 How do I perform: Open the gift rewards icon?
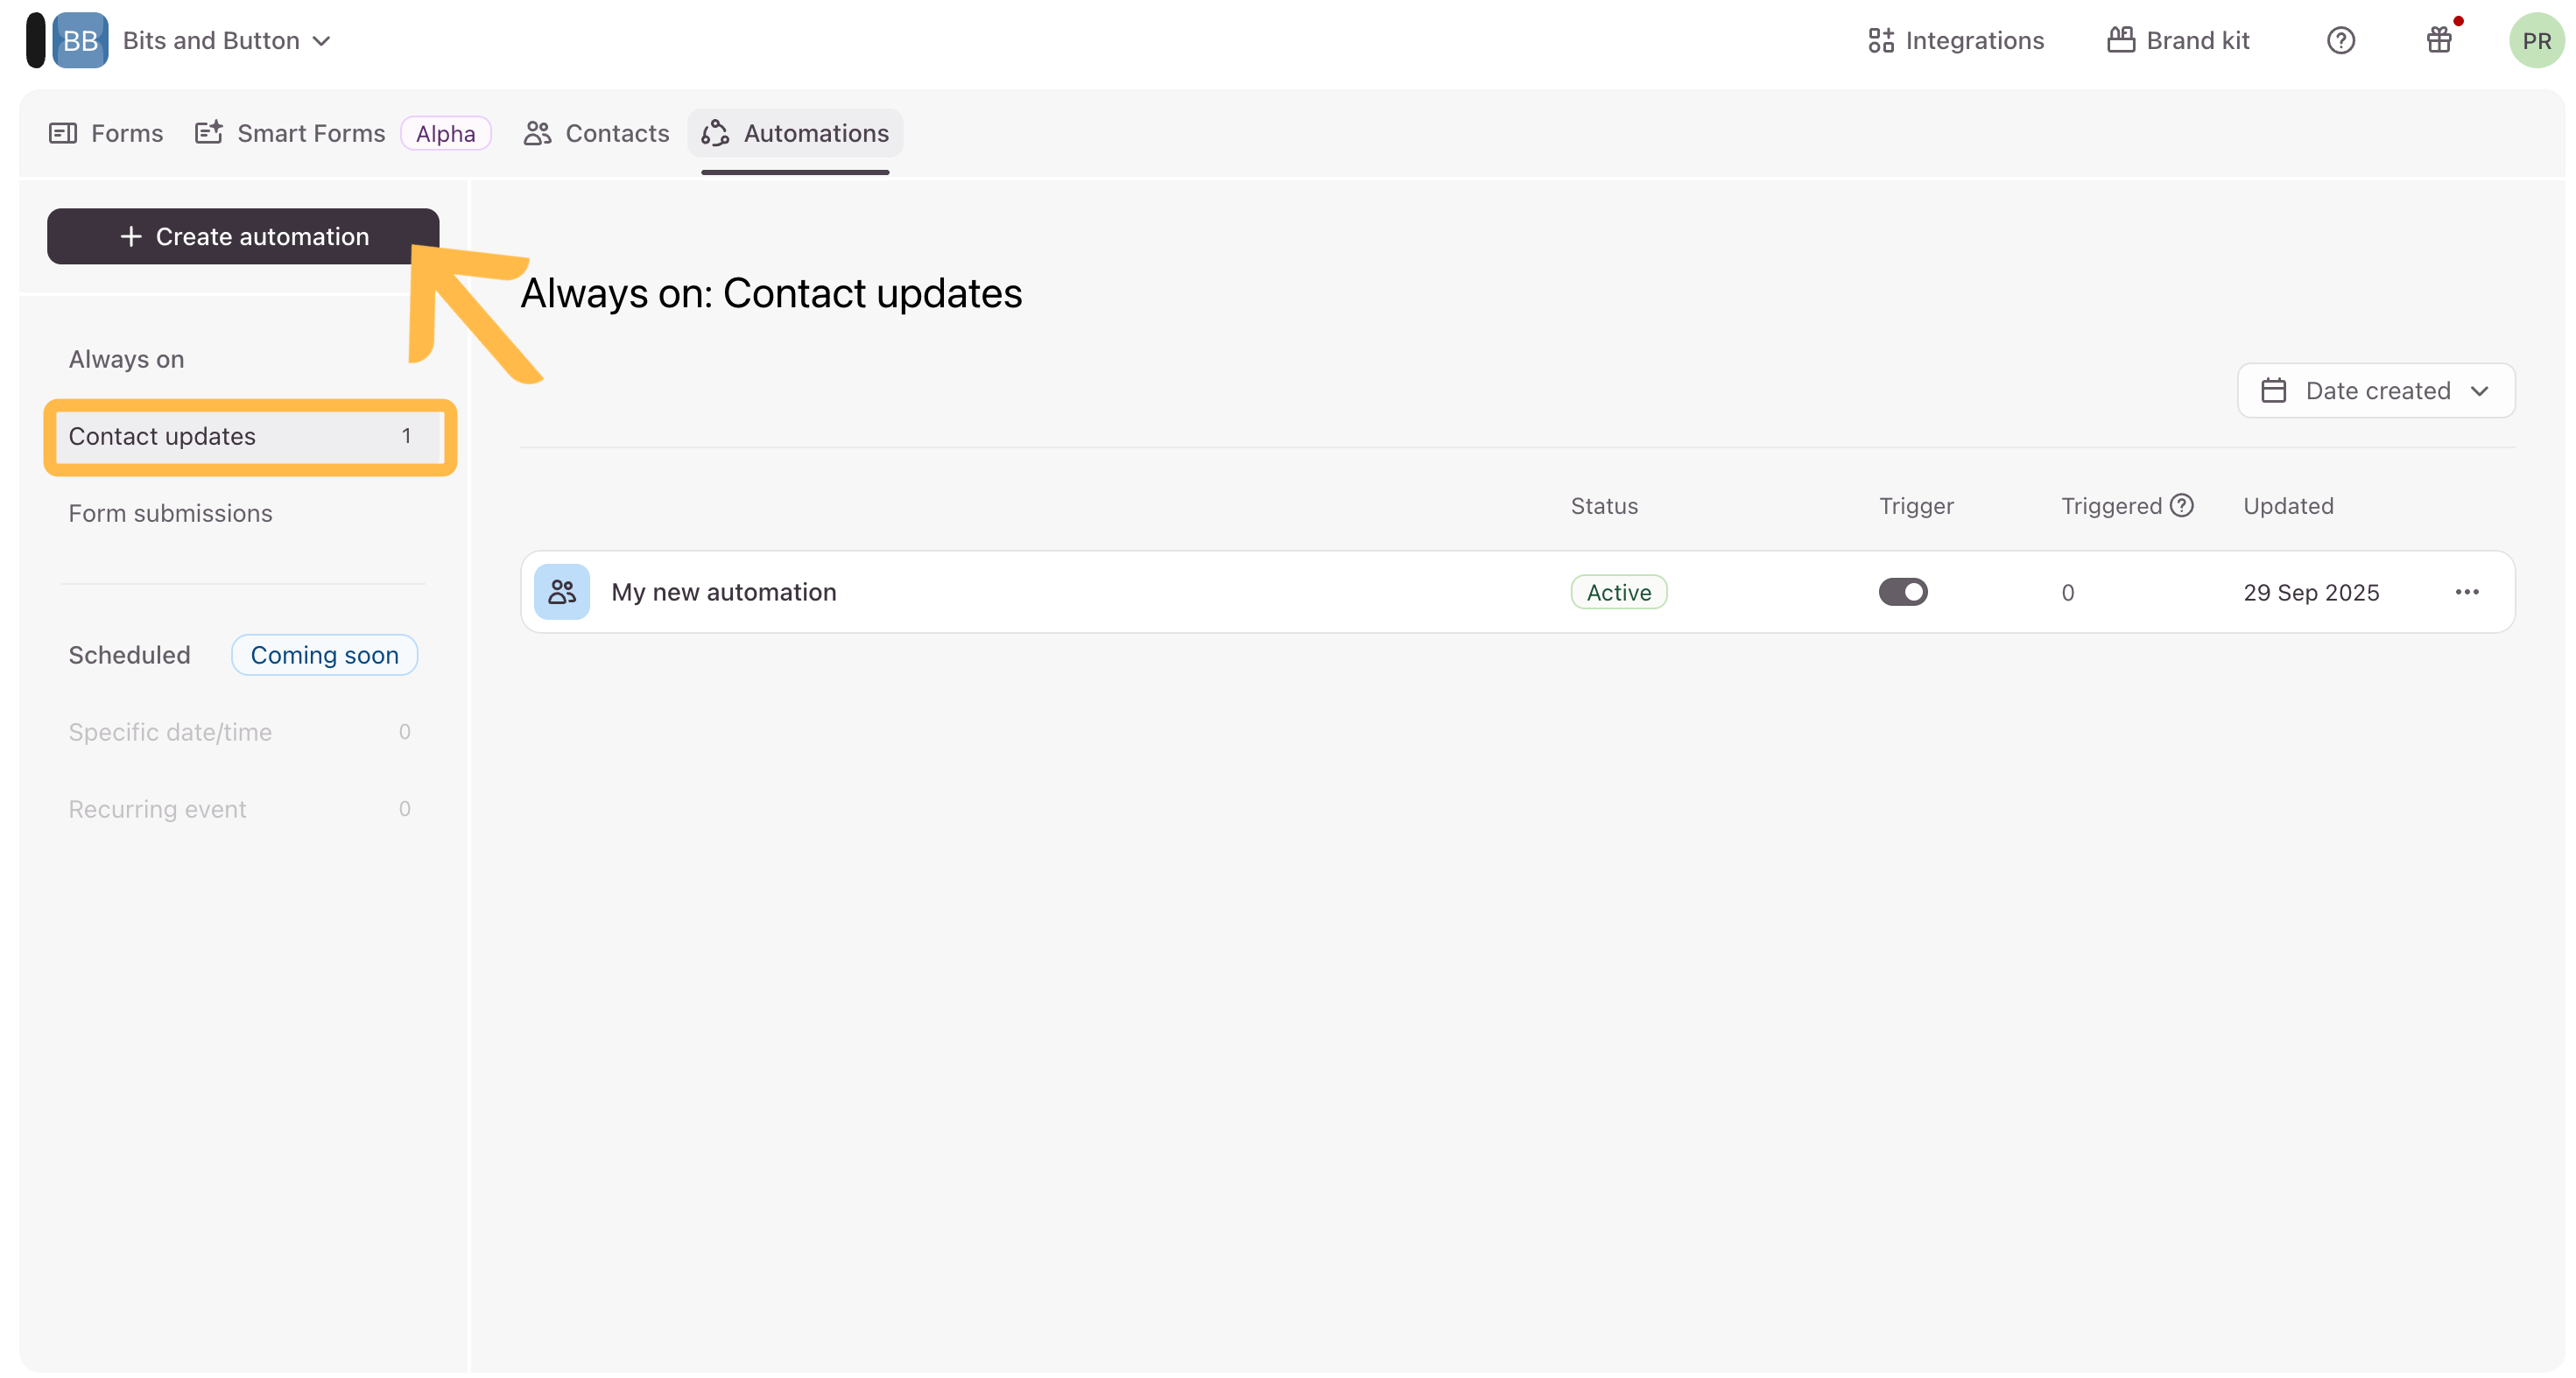2439,40
